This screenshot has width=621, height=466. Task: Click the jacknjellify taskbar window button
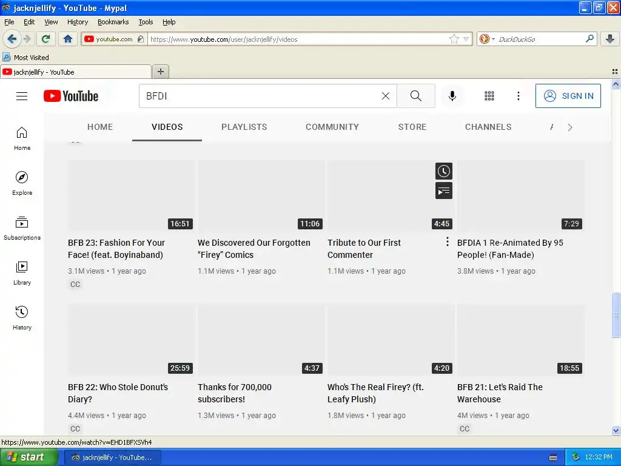pyautogui.click(x=112, y=458)
